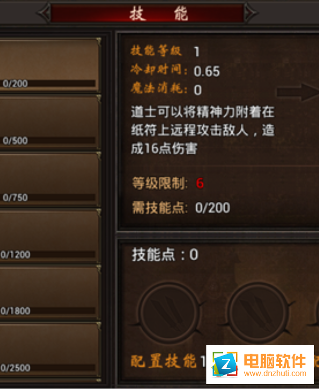
Task: Click the red 等级限制 value 6
Action: coord(200,184)
